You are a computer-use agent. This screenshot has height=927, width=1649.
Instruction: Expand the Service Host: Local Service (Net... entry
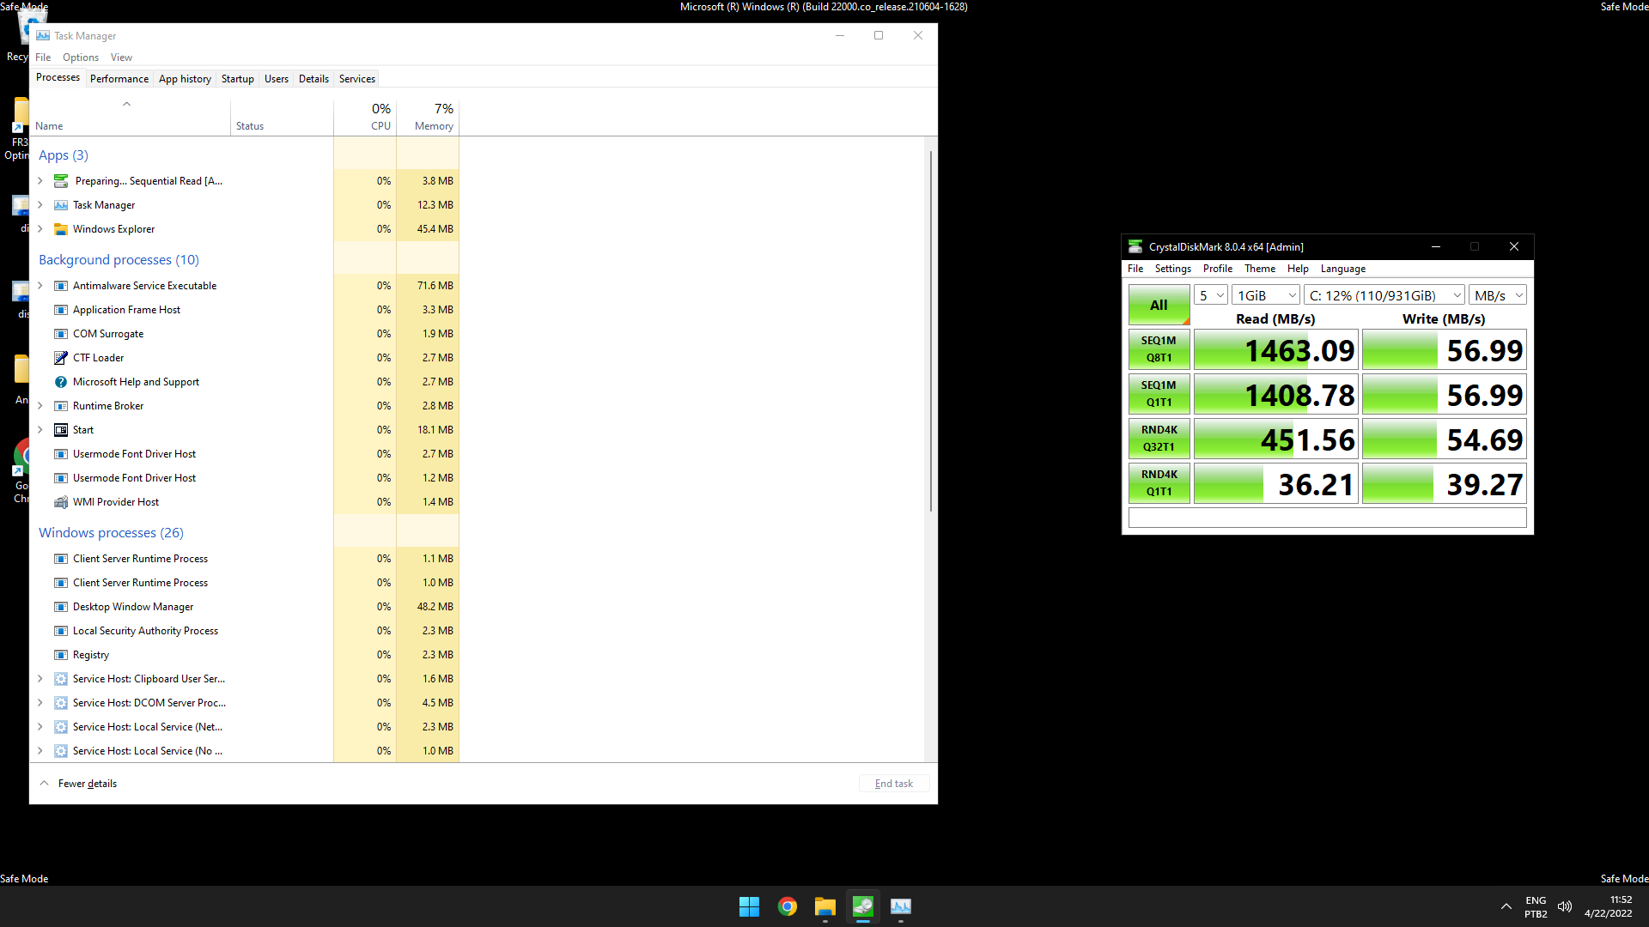[x=40, y=727]
